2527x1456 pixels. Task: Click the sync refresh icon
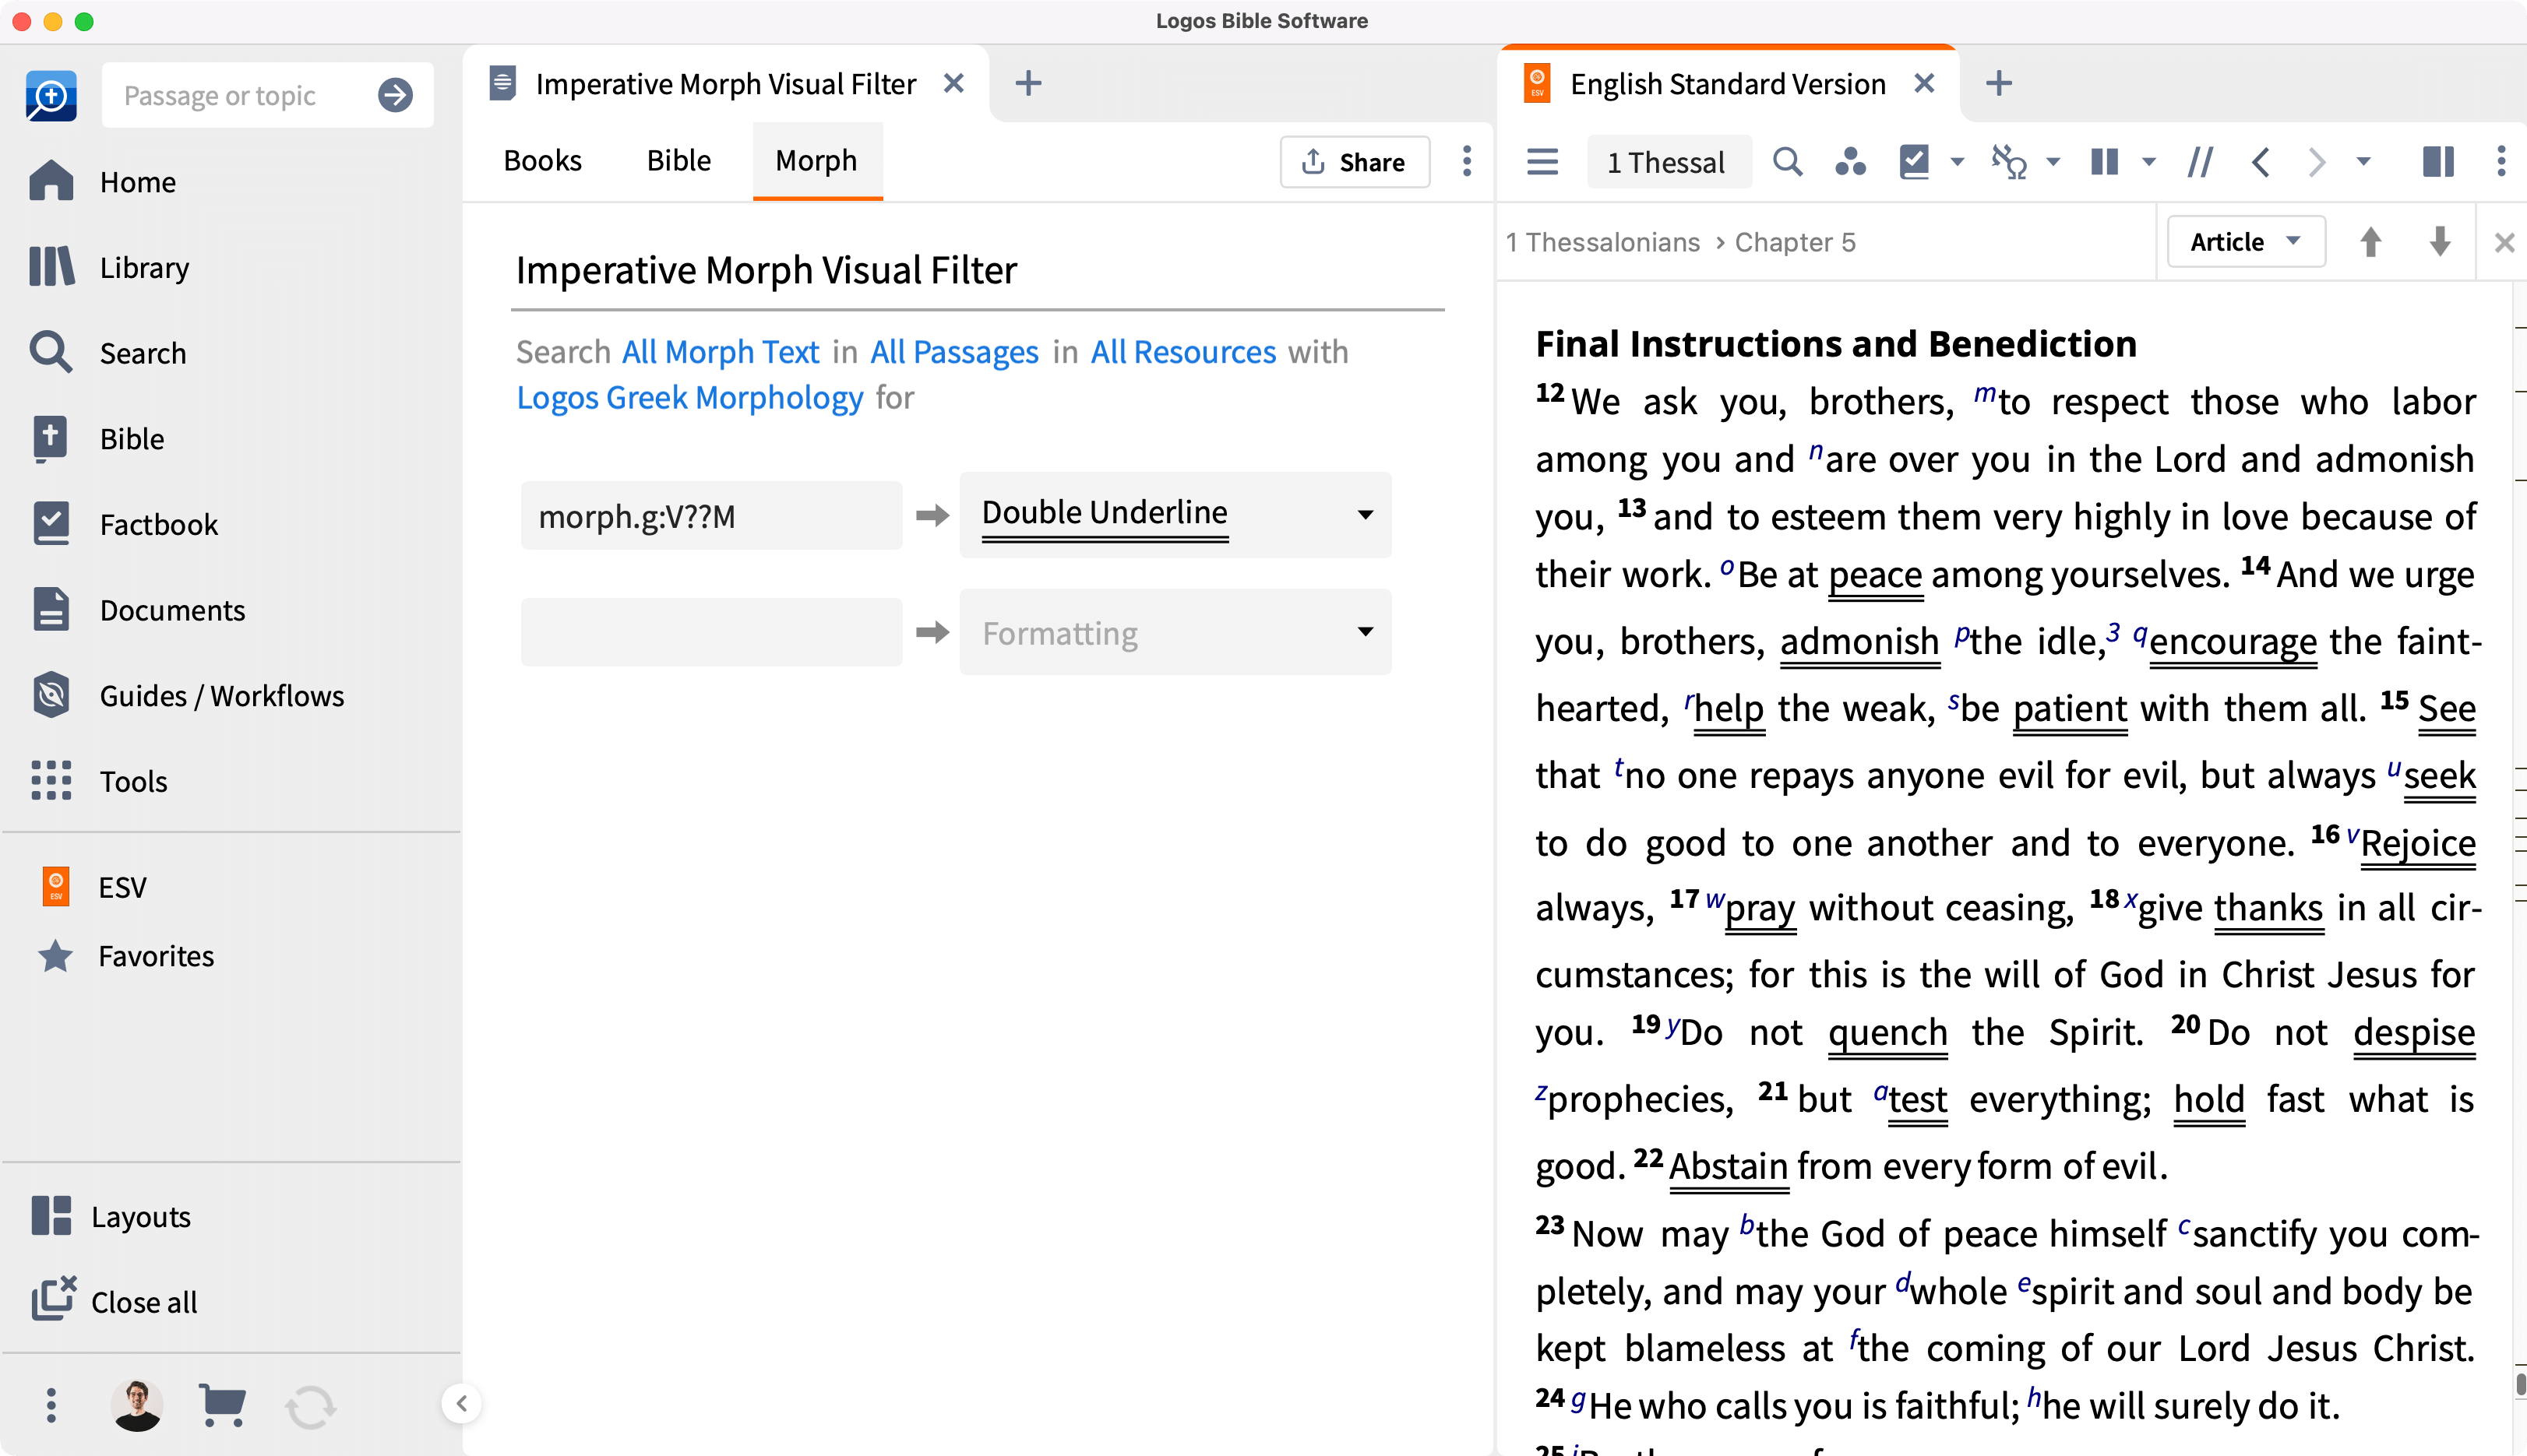pos(310,1406)
